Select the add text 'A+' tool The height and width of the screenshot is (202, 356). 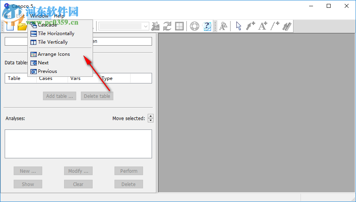coord(263,26)
